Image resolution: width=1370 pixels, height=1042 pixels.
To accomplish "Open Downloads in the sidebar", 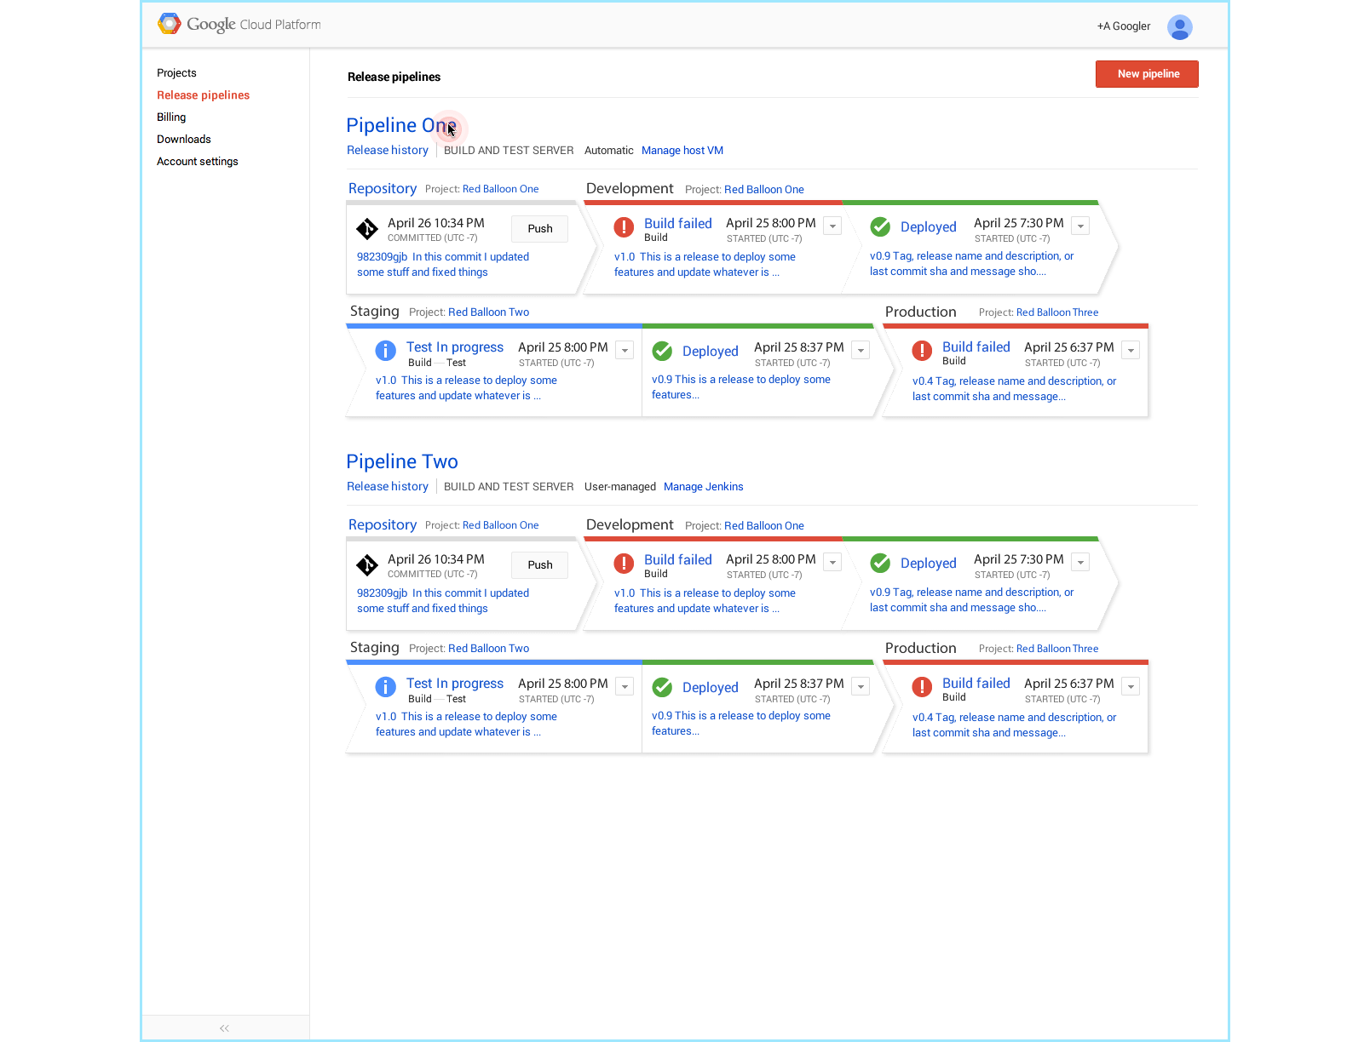I will pyautogui.click(x=184, y=140).
